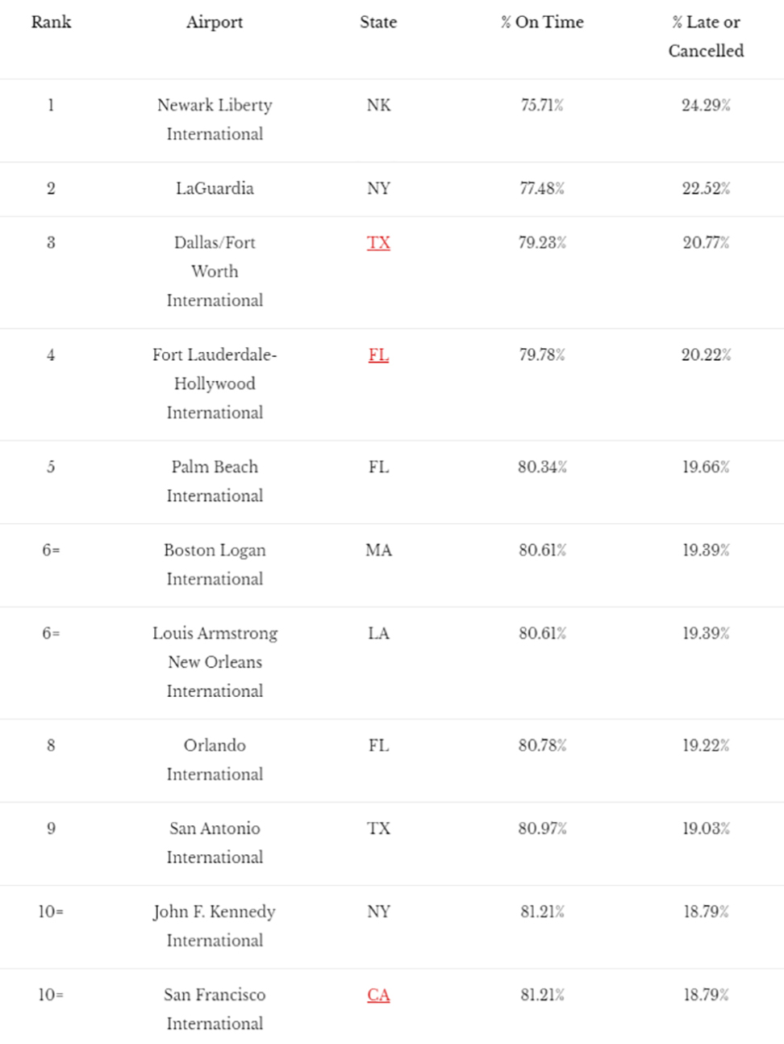Click the LaGuardia airport cell
Image resolution: width=784 pixels, height=1044 pixels.
pos(215,189)
